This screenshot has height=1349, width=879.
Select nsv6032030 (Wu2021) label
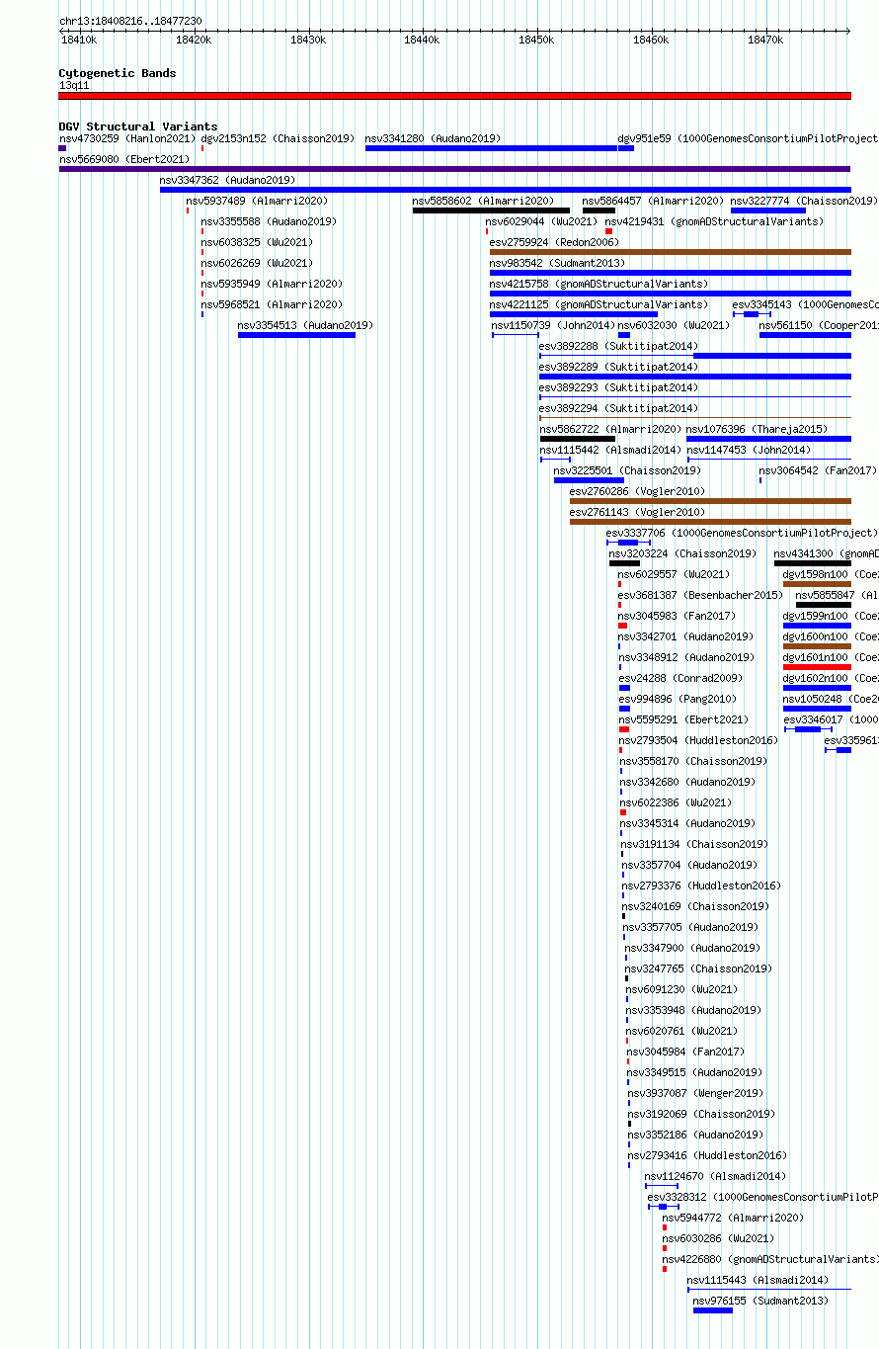[674, 325]
